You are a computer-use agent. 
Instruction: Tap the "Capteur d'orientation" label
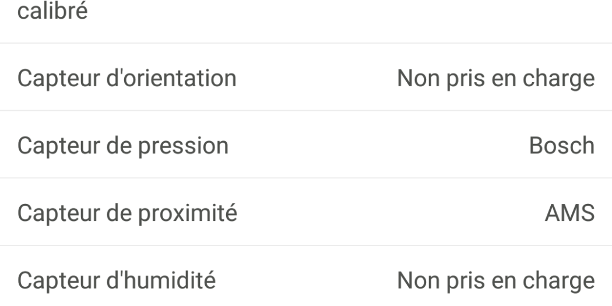(x=126, y=78)
